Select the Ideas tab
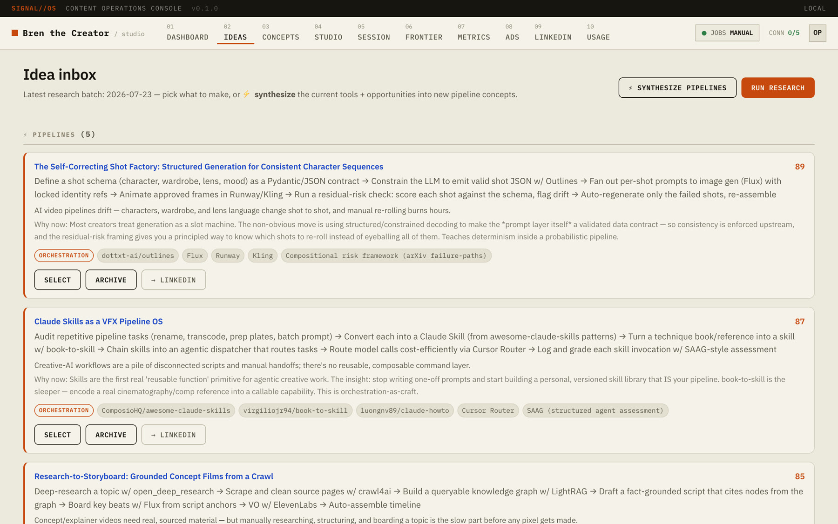Viewport: 838px width, 524px height. point(235,33)
